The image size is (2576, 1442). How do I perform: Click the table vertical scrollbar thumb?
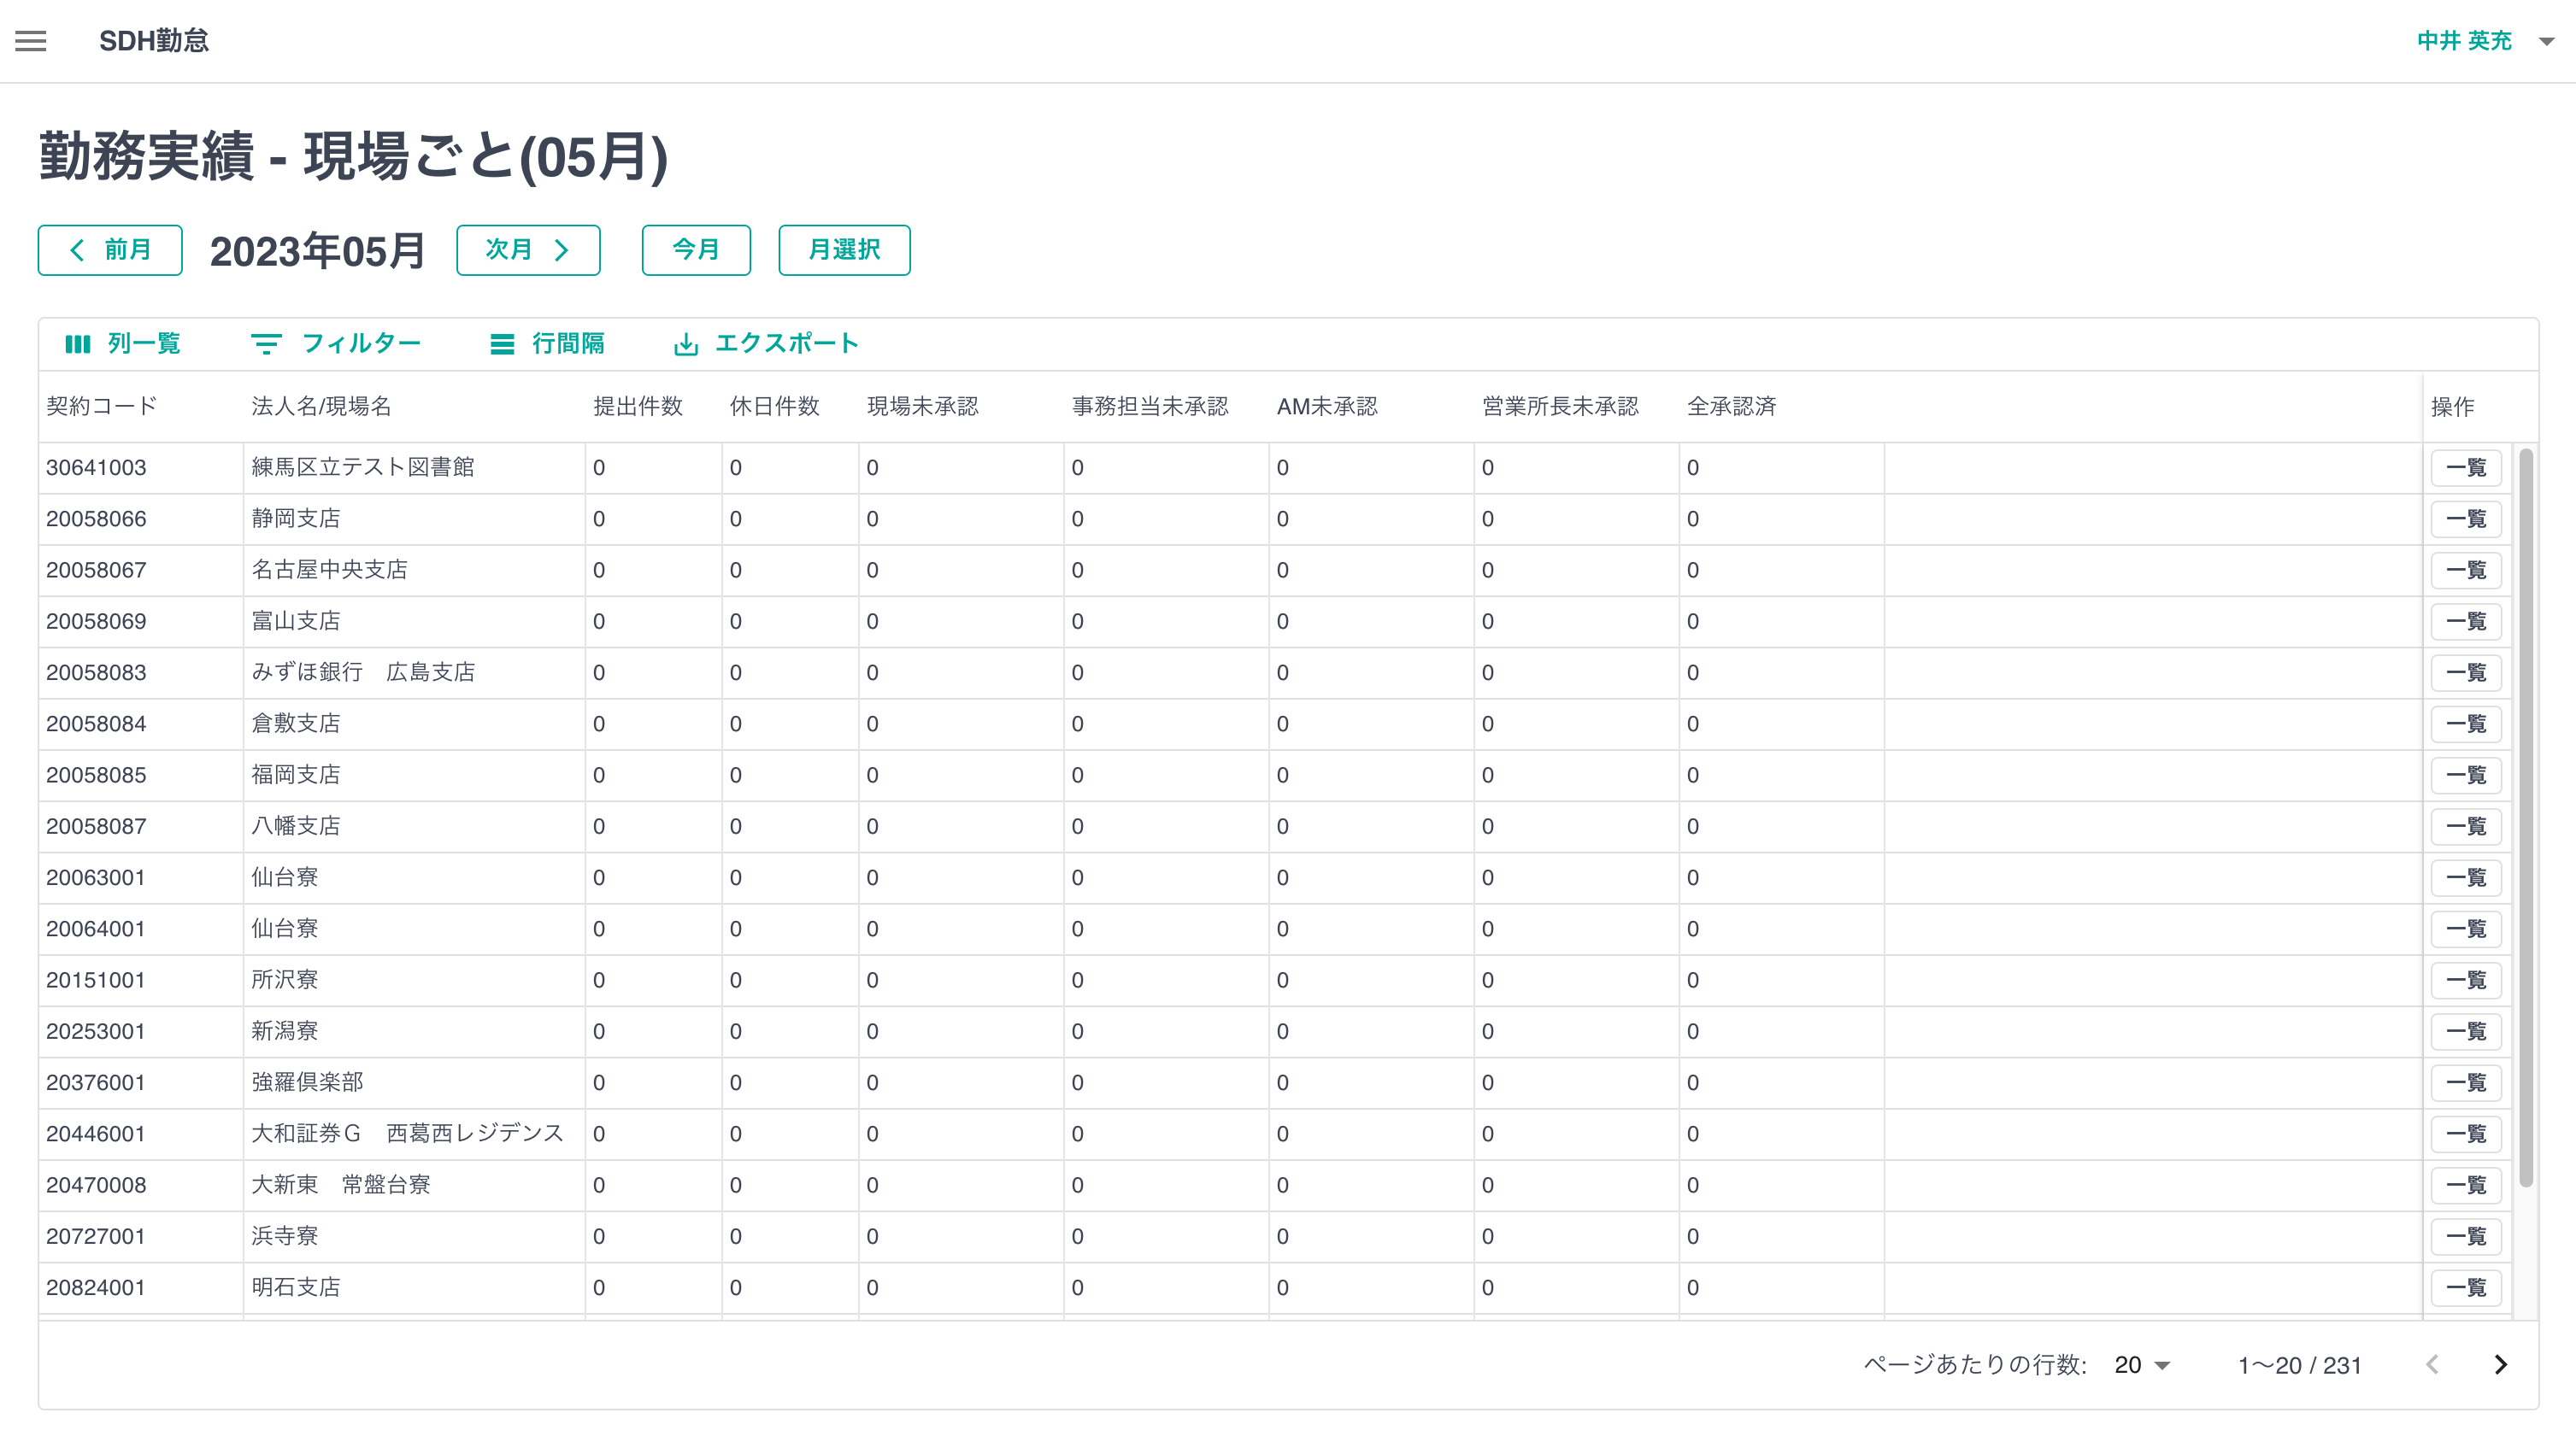click(2526, 818)
